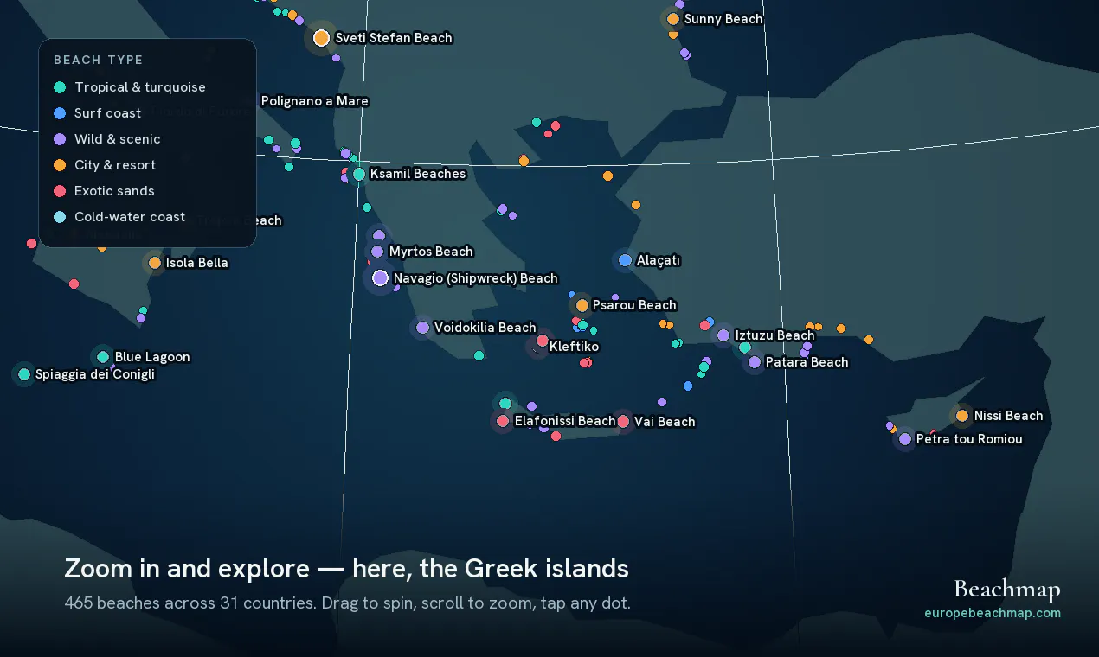Screen dimensions: 1099x657
Task: Click the Polignano a Mare label
Action: pyautogui.click(x=315, y=101)
